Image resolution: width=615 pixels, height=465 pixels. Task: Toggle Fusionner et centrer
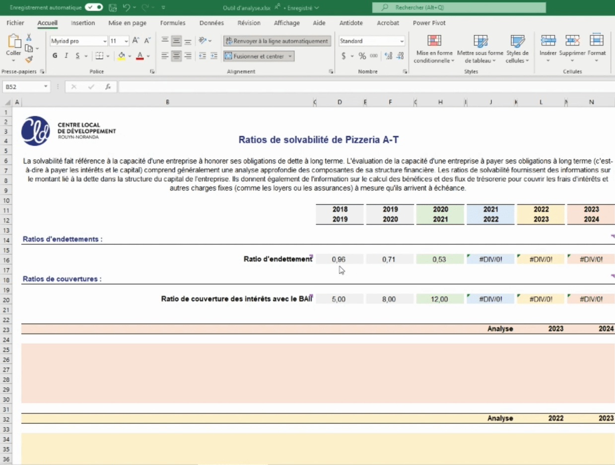click(x=259, y=56)
